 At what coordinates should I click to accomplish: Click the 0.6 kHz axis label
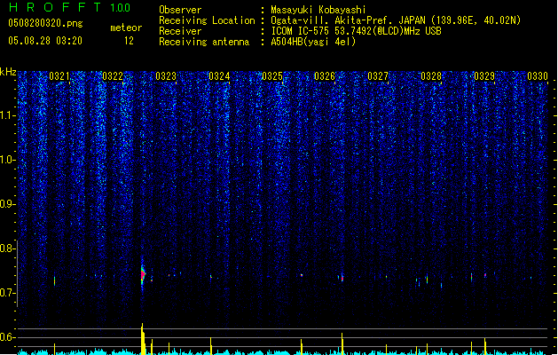click(7, 337)
